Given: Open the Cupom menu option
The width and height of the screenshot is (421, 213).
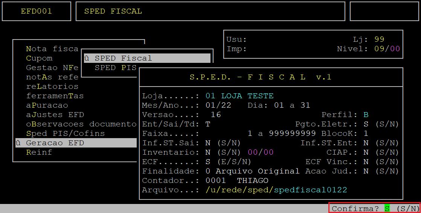Looking at the screenshot, I should tap(39, 58).
